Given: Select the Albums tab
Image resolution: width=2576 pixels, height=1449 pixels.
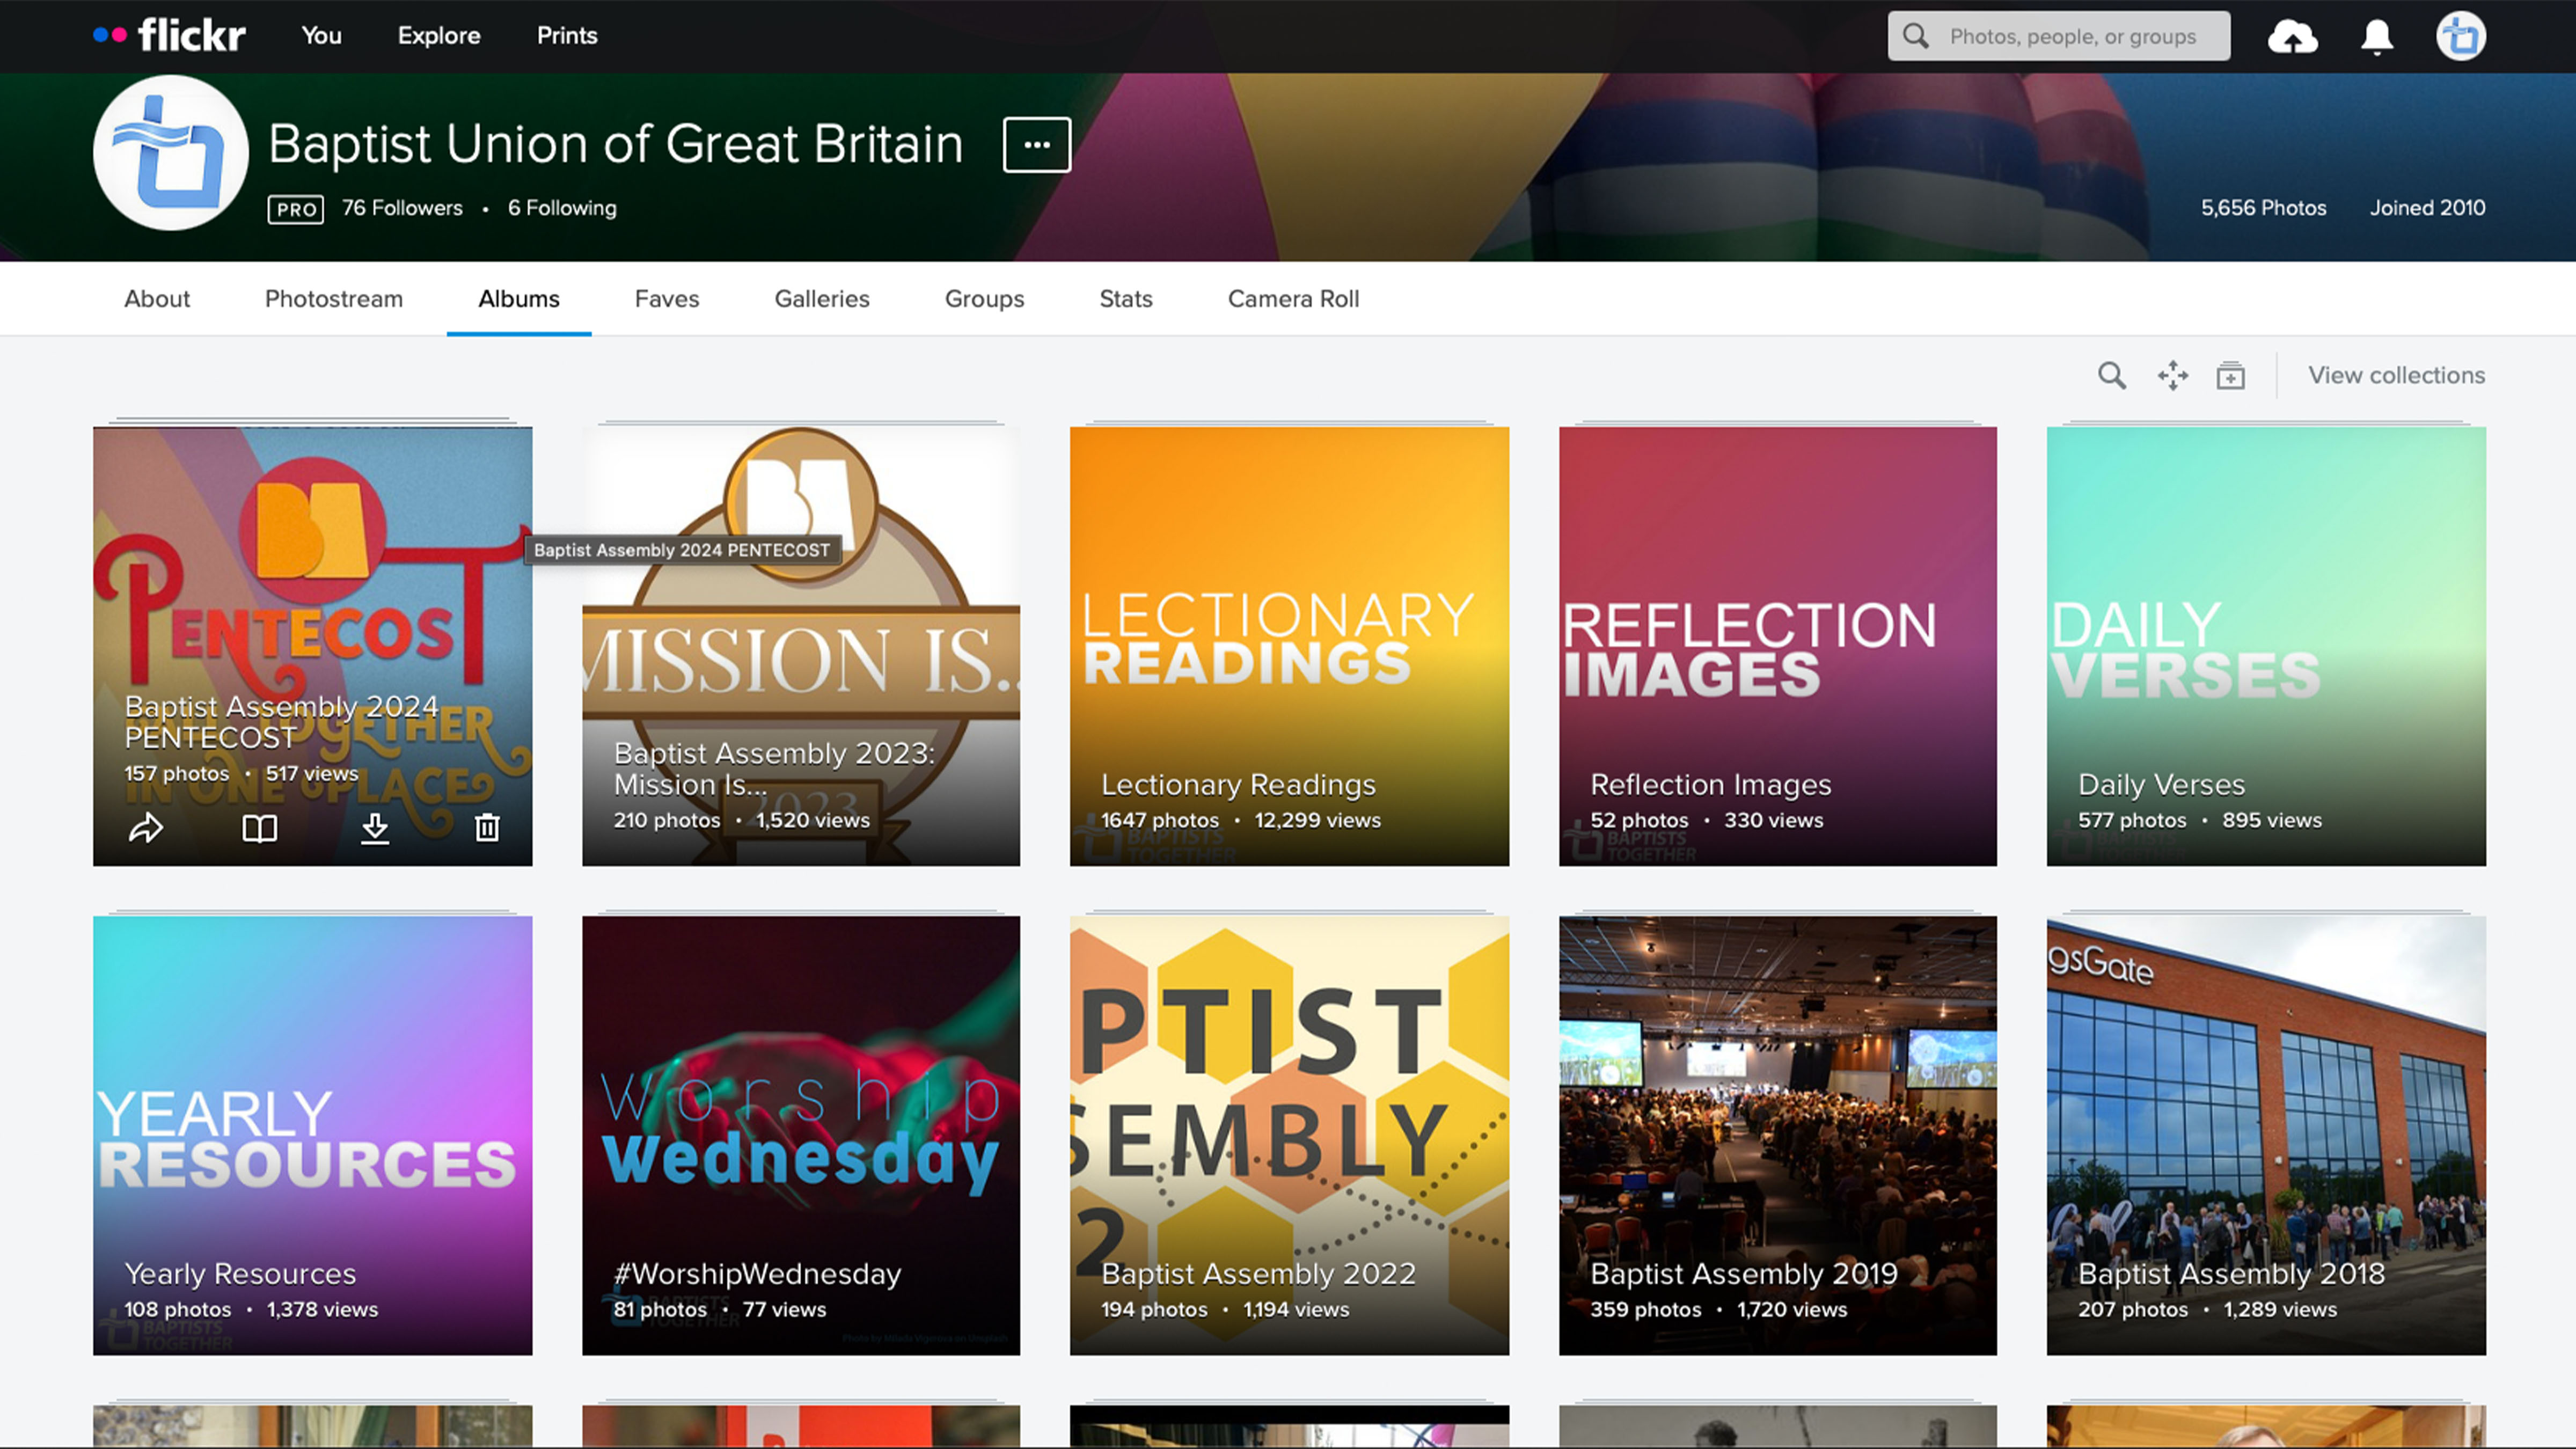Looking at the screenshot, I should [x=519, y=299].
